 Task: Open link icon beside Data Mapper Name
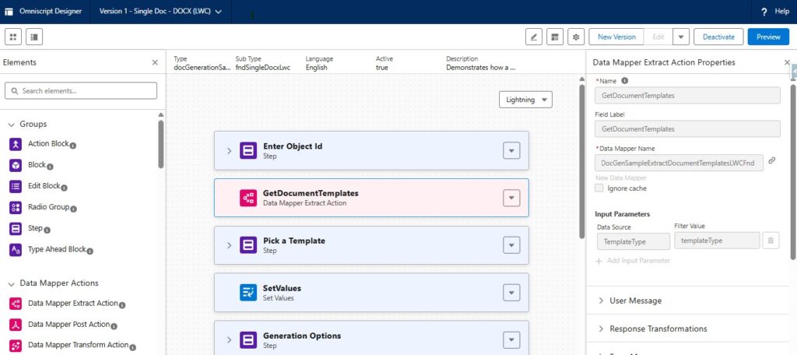[771, 161]
